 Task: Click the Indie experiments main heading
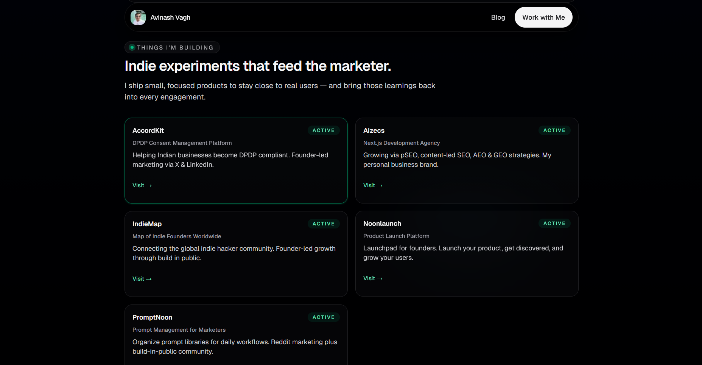click(257, 66)
